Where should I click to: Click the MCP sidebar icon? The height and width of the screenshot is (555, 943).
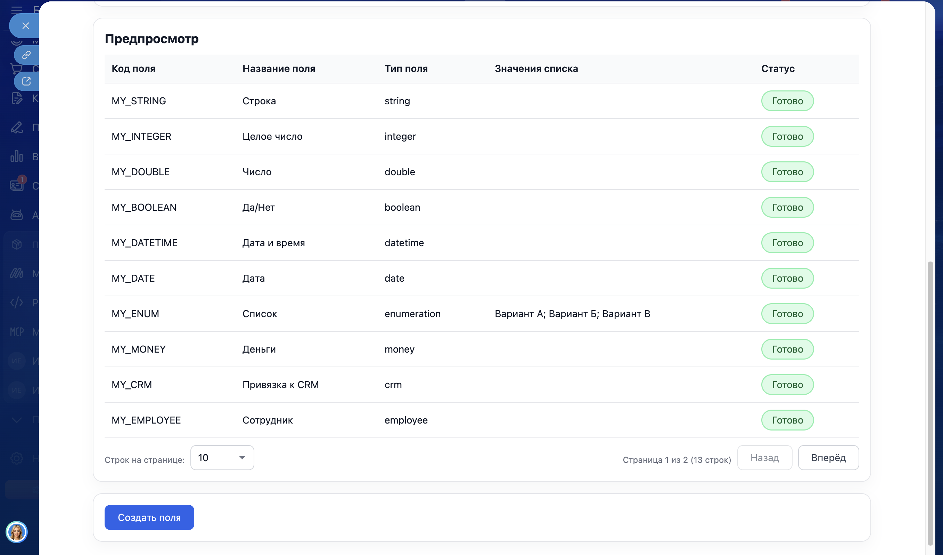(16, 332)
